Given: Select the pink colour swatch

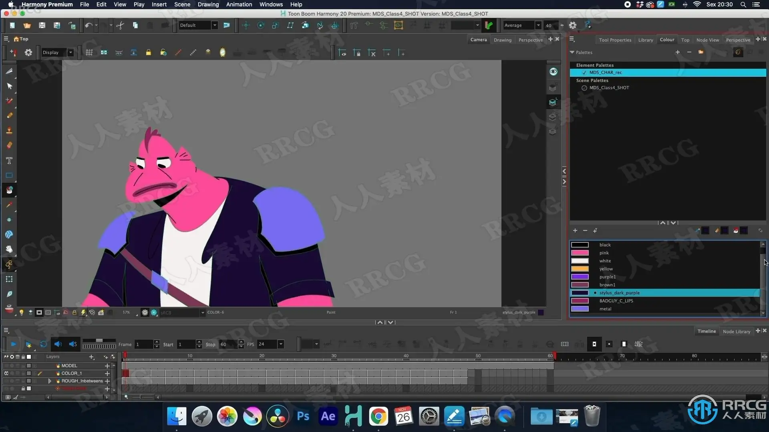Looking at the screenshot, I should coord(580,253).
